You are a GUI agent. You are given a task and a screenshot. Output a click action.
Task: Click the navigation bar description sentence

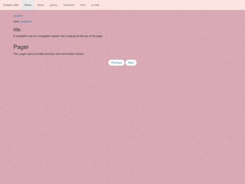point(58,36)
